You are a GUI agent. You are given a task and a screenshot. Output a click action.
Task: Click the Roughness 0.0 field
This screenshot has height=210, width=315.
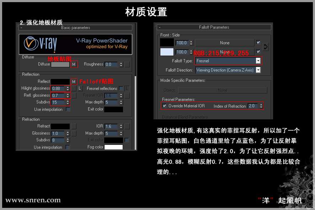tap(112, 64)
